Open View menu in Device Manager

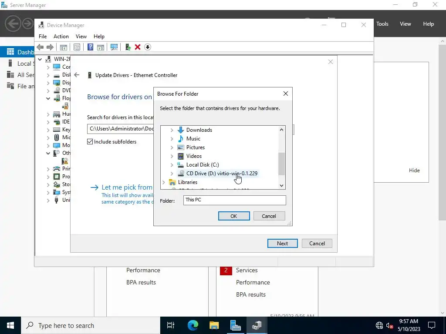coord(81,37)
